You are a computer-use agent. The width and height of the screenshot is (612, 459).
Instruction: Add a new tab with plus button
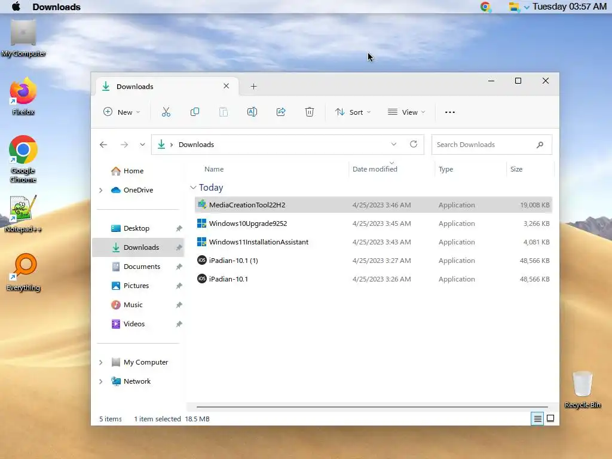253,86
